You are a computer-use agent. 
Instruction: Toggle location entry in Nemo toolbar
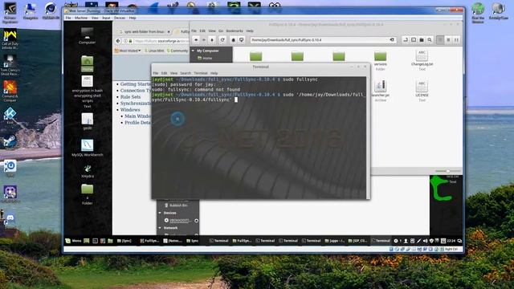tap(405, 40)
